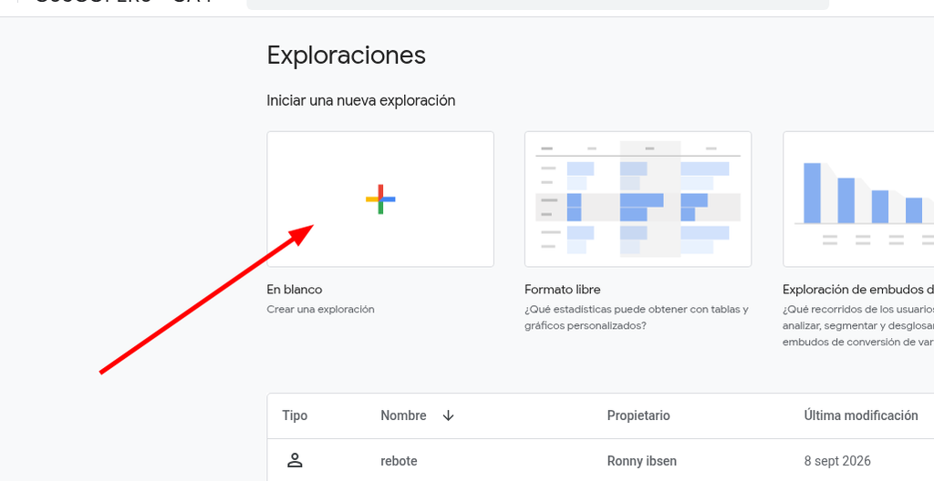Click the owner name 'Ronny ibsen'

click(x=641, y=461)
